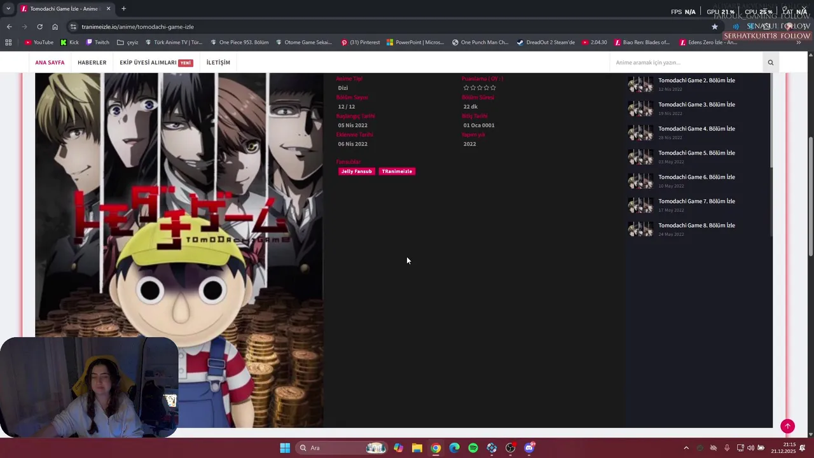Open the çeyiz bookmark folder

click(127, 43)
